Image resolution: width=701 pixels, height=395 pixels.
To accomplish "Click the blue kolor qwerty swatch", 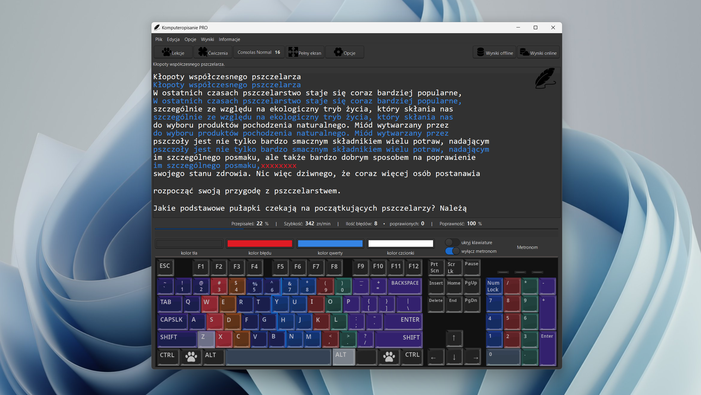I will click(x=330, y=244).
